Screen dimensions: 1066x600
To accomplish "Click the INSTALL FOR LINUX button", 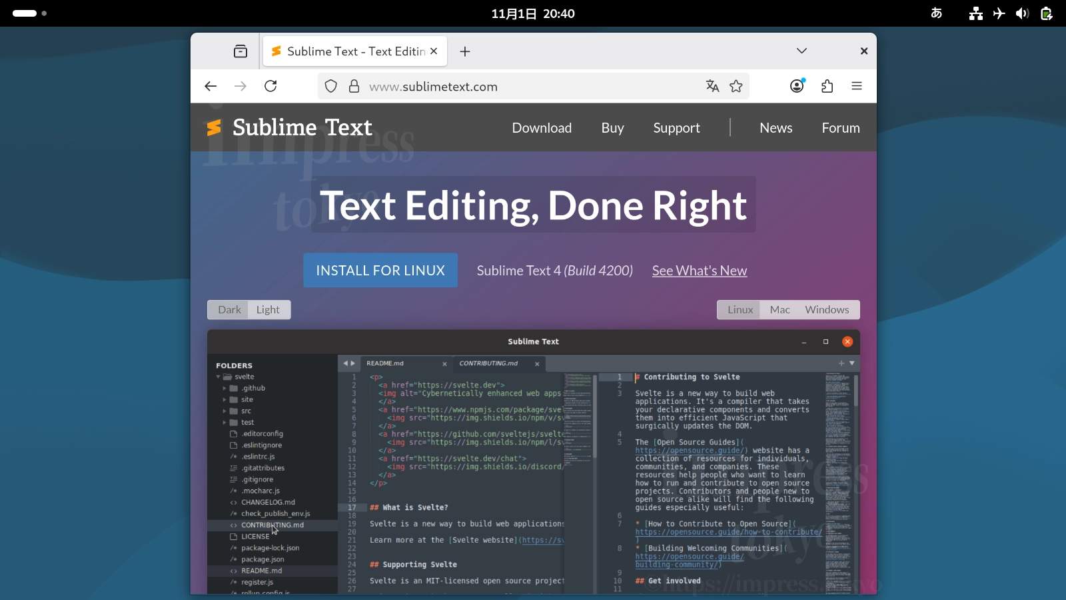I will click(x=380, y=270).
